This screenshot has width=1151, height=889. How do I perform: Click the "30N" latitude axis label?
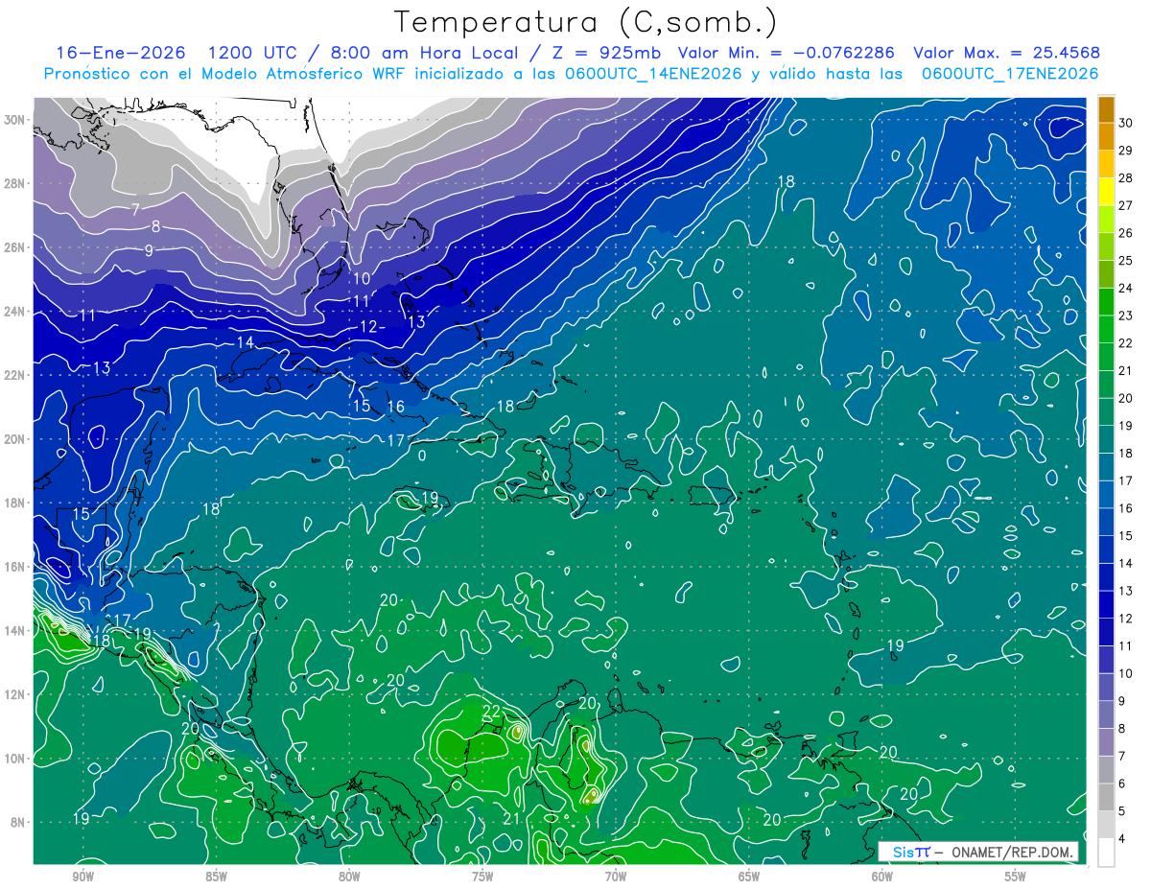click(x=16, y=120)
